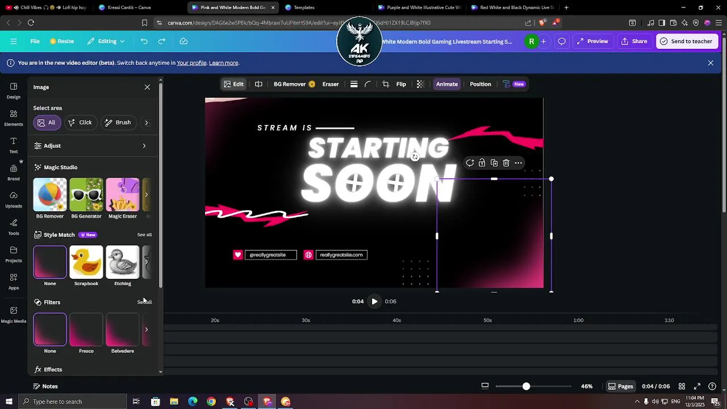
Task: Toggle the timeline thumbnail view icon
Action: tap(485, 386)
